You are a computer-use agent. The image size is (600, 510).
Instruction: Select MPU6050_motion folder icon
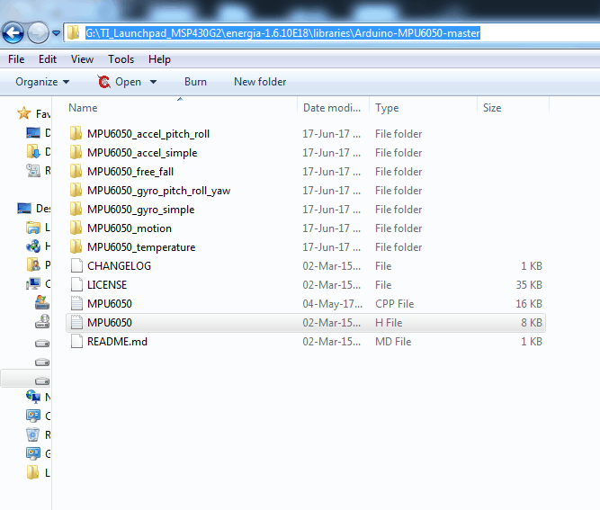click(x=76, y=228)
